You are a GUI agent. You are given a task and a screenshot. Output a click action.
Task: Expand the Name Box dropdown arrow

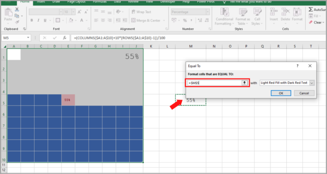28,38
